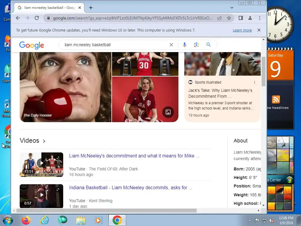Click the Google logo

pos(32,45)
